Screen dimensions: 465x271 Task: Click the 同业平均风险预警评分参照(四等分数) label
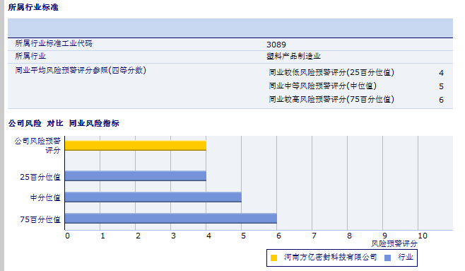coord(81,71)
